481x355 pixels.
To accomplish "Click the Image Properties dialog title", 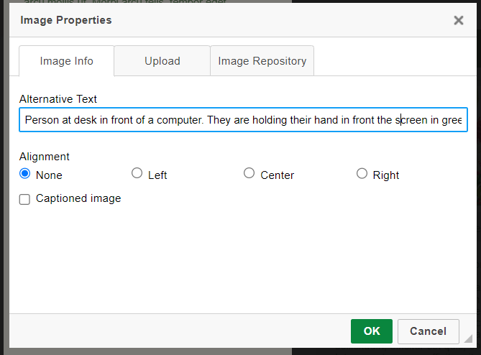I will pyautogui.click(x=66, y=20).
